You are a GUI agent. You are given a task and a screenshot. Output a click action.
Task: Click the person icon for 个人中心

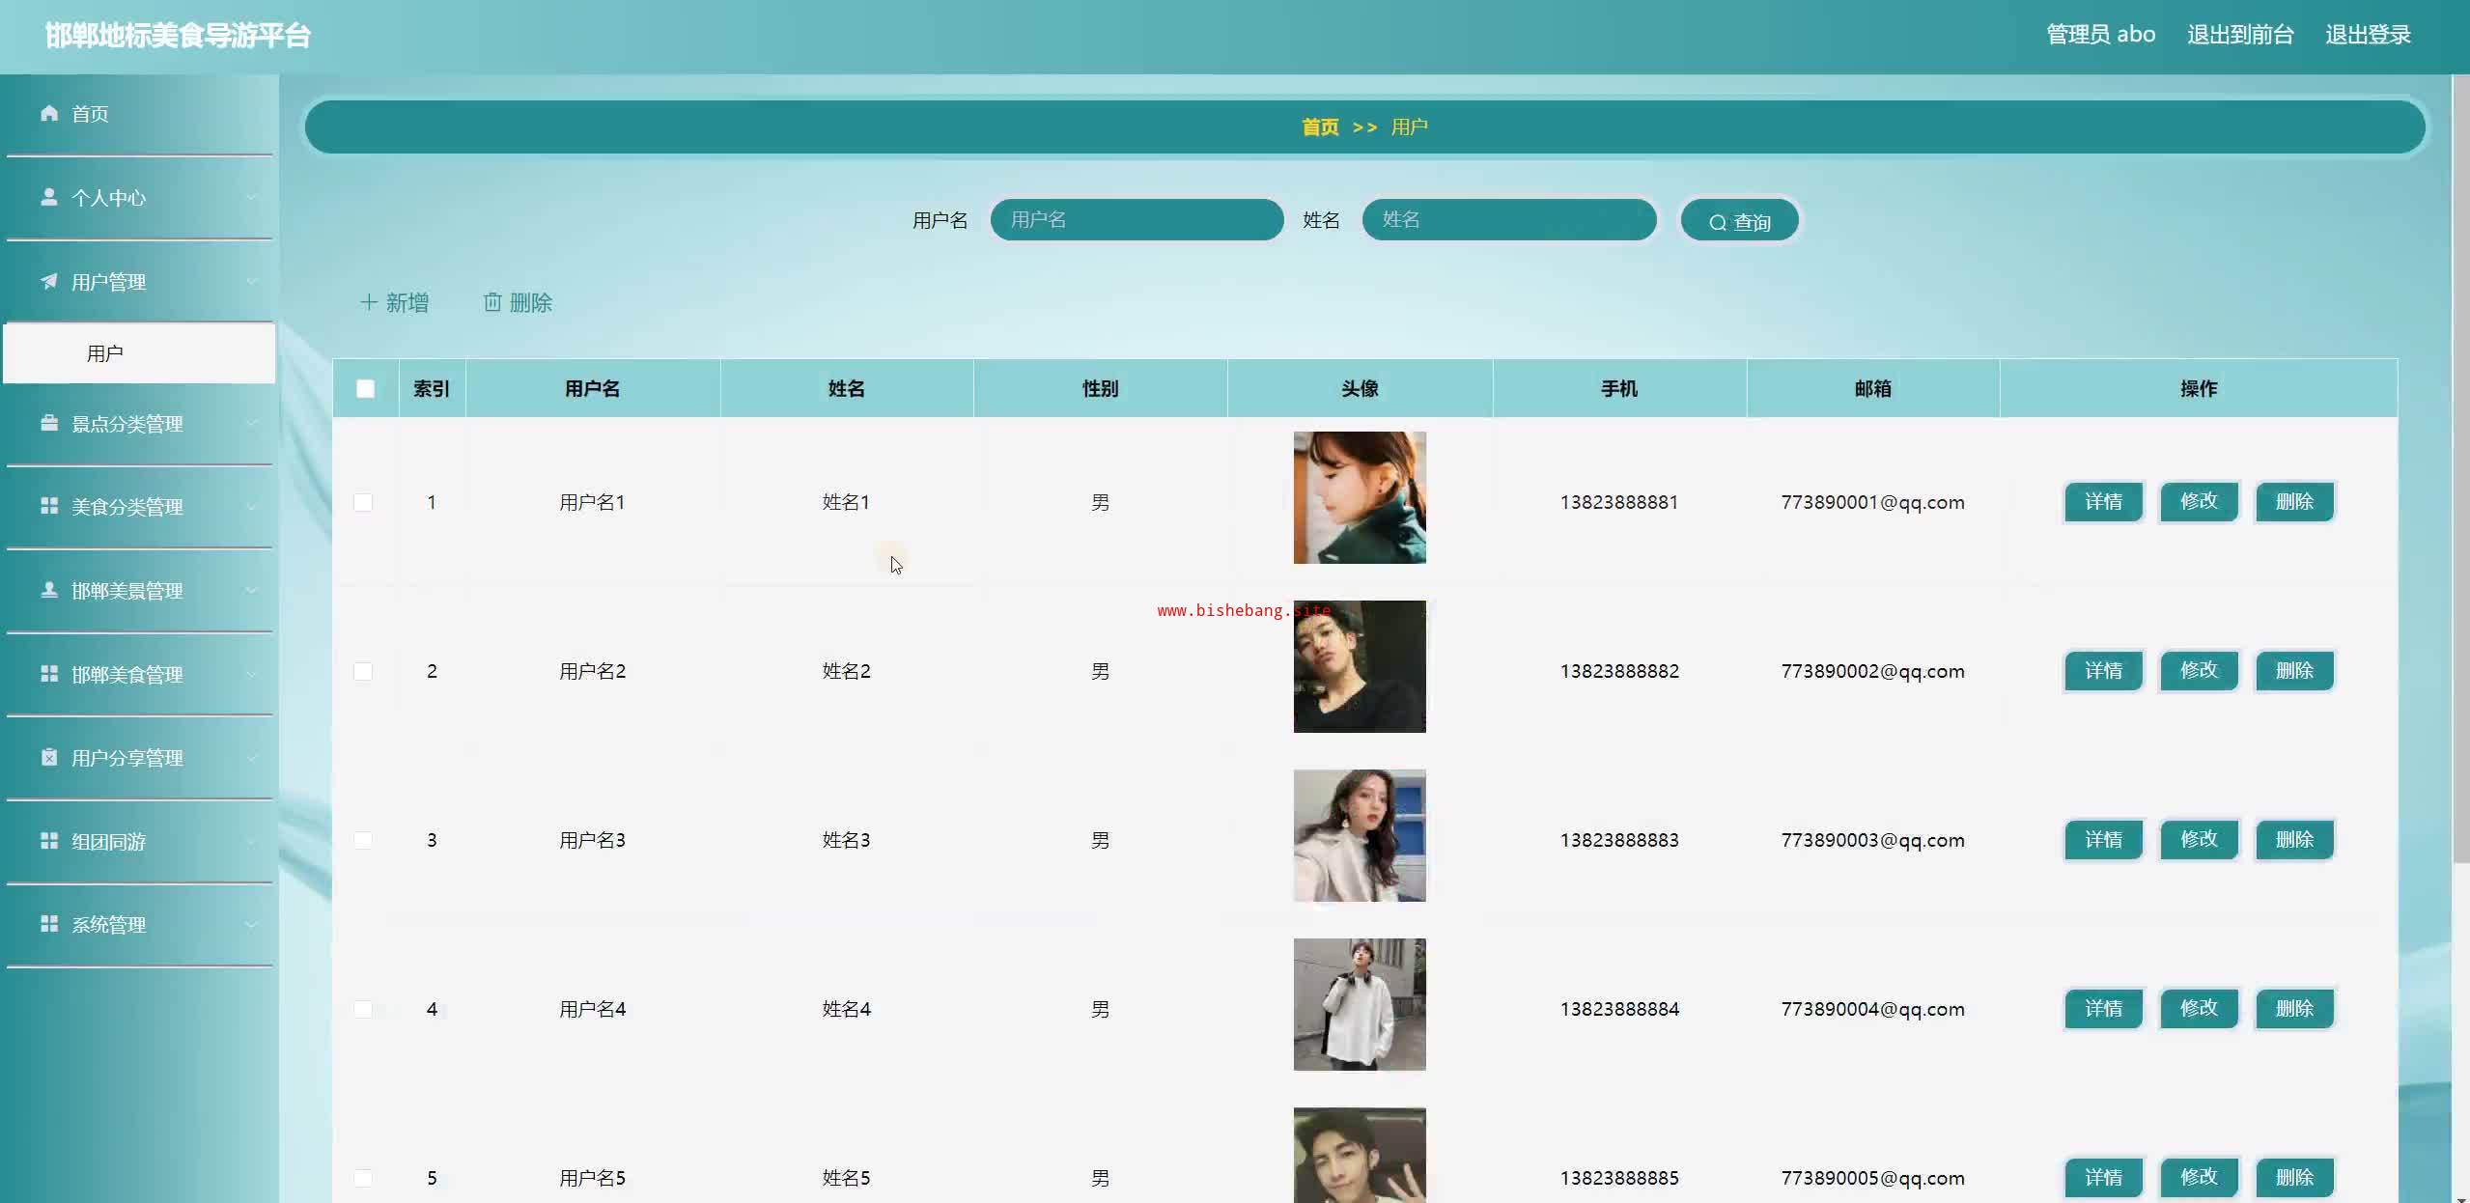(x=49, y=197)
